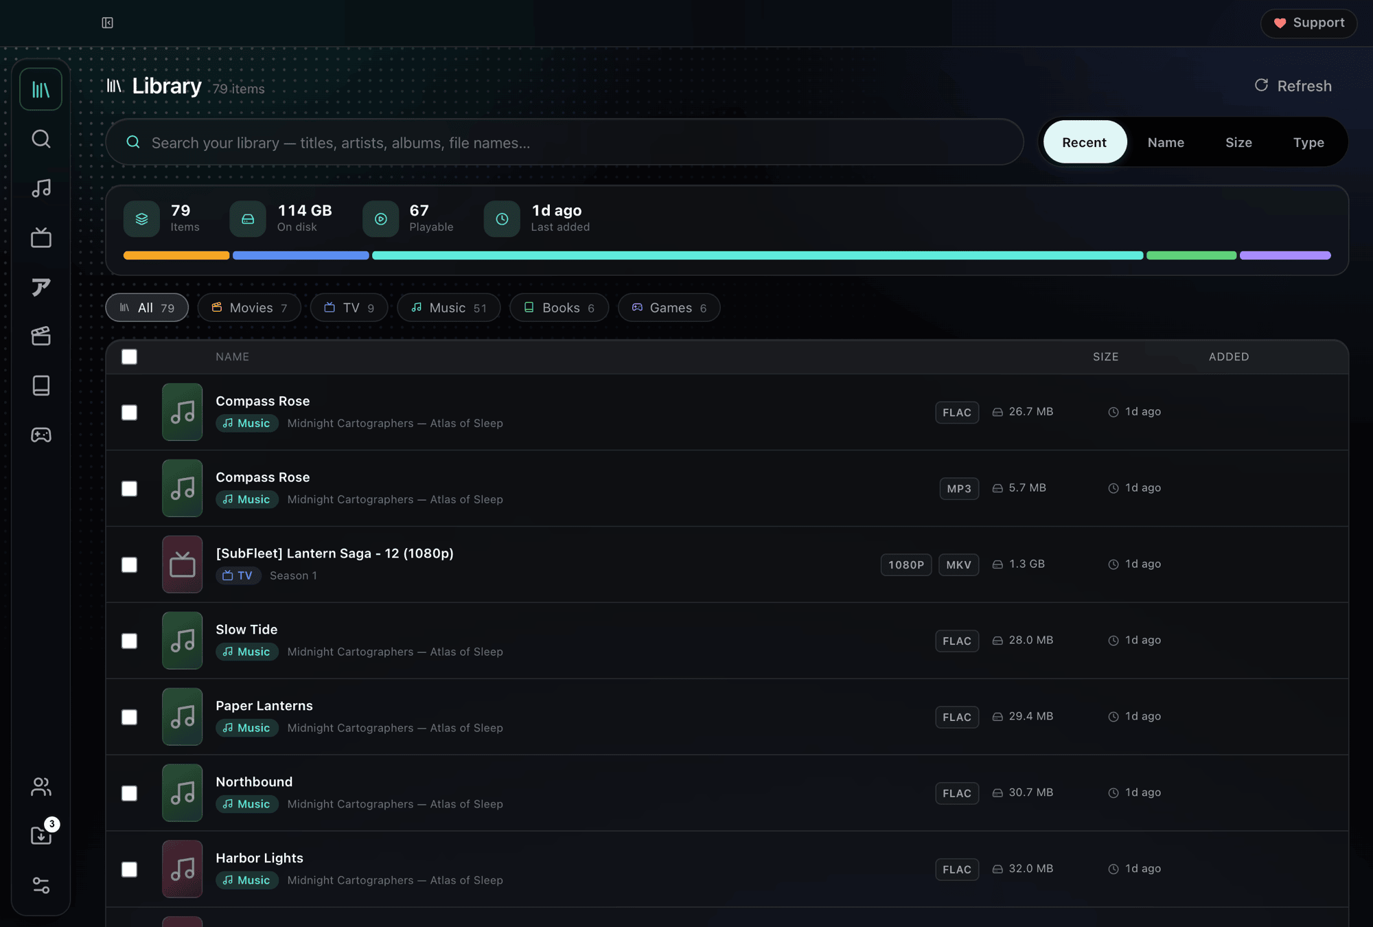This screenshot has width=1373, height=927.
Task: Open Downloads with the 3 badge
Action: tap(41, 836)
